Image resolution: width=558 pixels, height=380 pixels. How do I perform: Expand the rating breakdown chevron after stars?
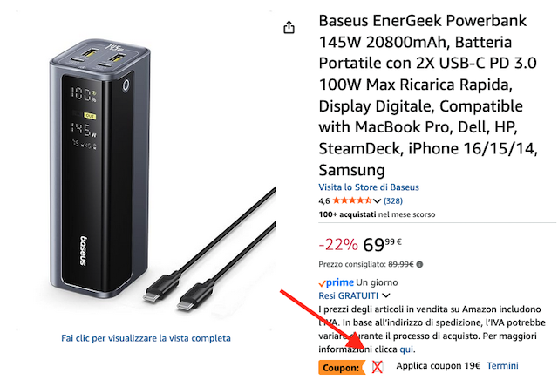[x=377, y=201]
